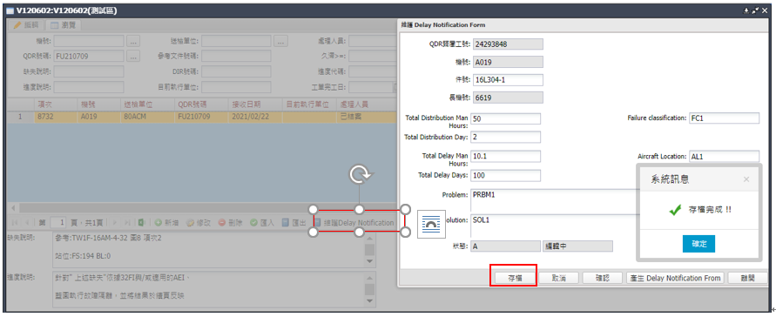Click grid horizontal scrollbar left arrow

[x=13, y=208]
